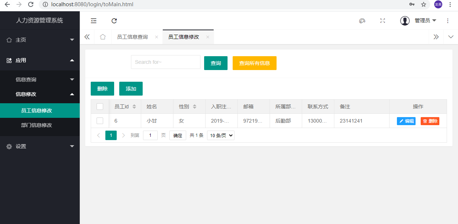Click the yellow 查询所有信息 button
458x224 pixels.
click(x=254, y=63)
